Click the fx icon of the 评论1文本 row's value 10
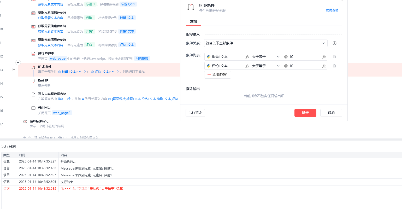Image resolution: width=402 pixels, height=209 pixels. click(324, 66)
